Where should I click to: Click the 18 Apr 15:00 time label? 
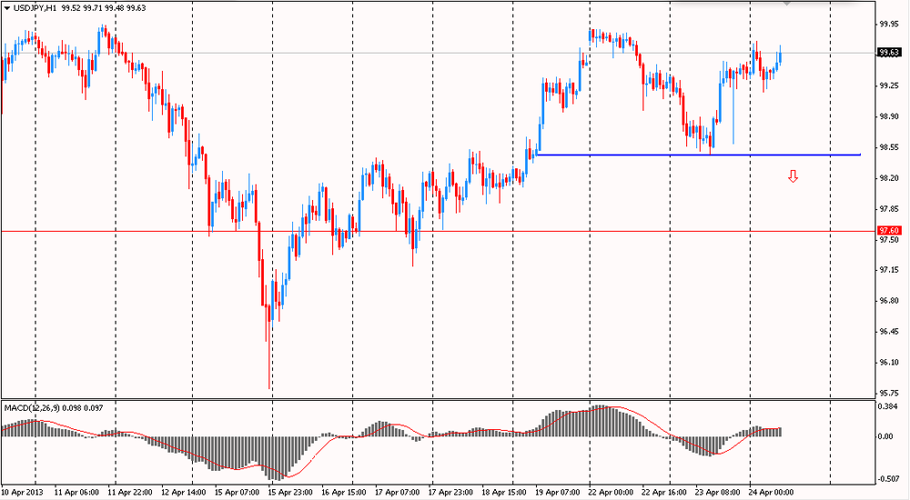(504, 493)
